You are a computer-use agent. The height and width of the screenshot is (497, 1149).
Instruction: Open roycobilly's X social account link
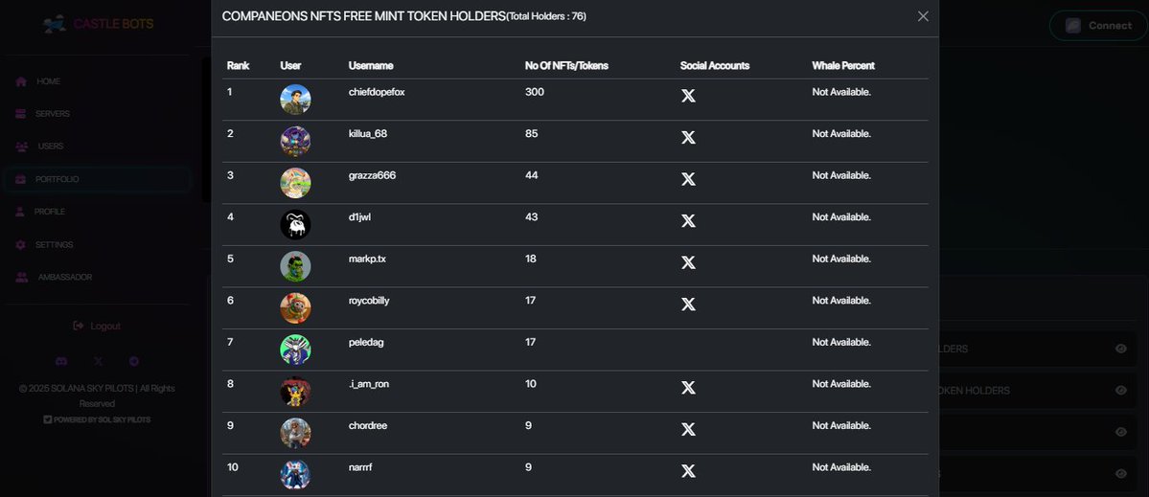(x=688, y=305)
